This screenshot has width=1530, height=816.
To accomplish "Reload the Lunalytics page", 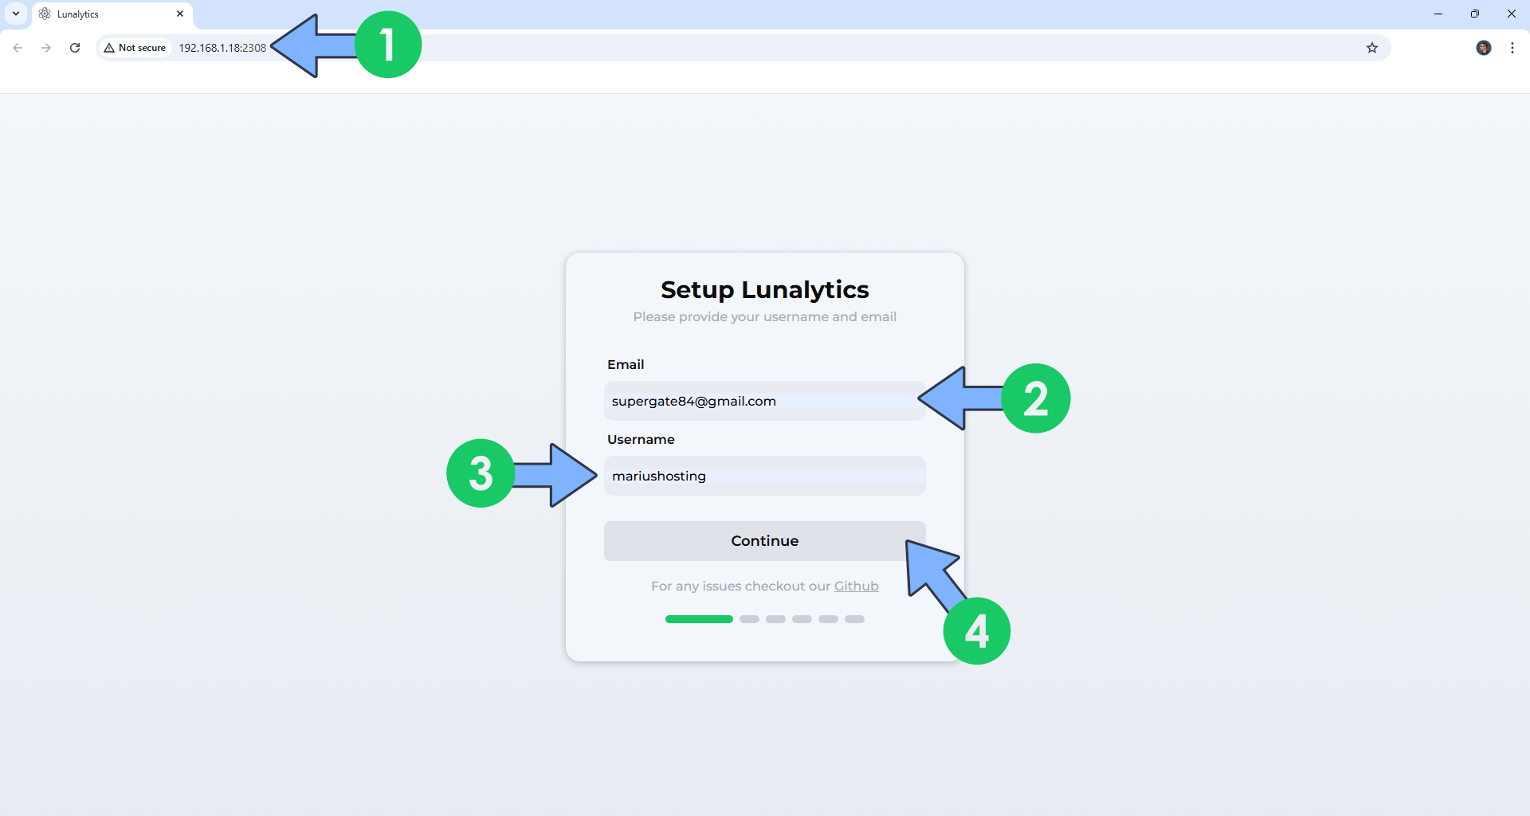I will coord(75,48).
